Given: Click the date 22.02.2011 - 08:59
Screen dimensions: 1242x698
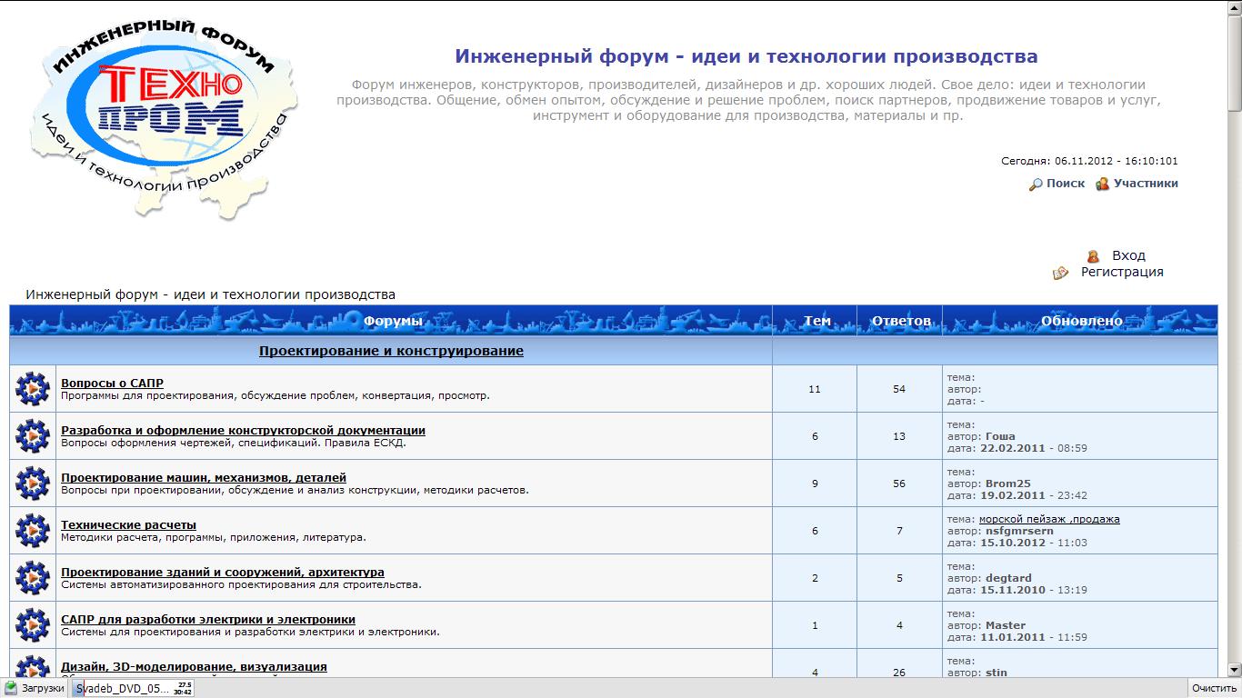Looking at the screenshot, I should (x=1033, y=448).
